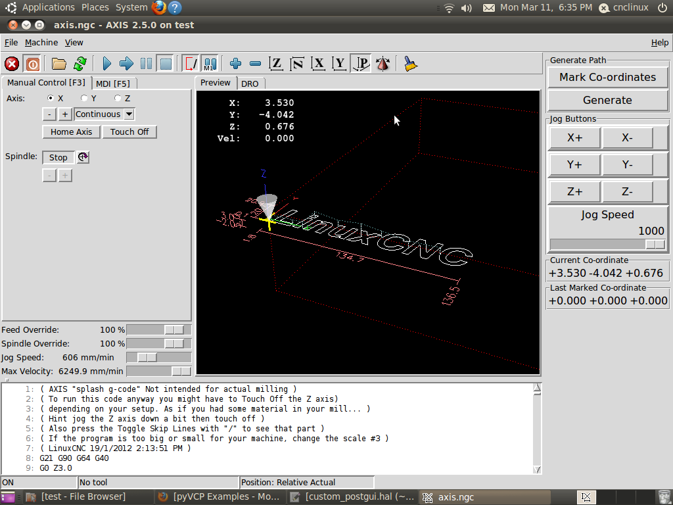This screenshot has width=673, height=505.
Task: Switch to X side view
Action: (x=318, y=64)
